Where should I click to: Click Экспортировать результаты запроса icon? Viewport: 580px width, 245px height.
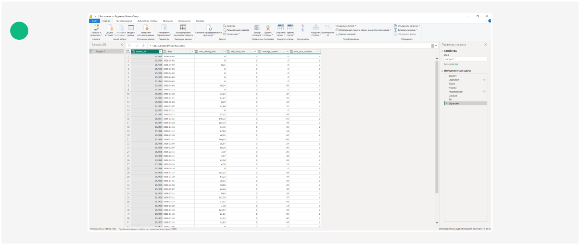183,27
